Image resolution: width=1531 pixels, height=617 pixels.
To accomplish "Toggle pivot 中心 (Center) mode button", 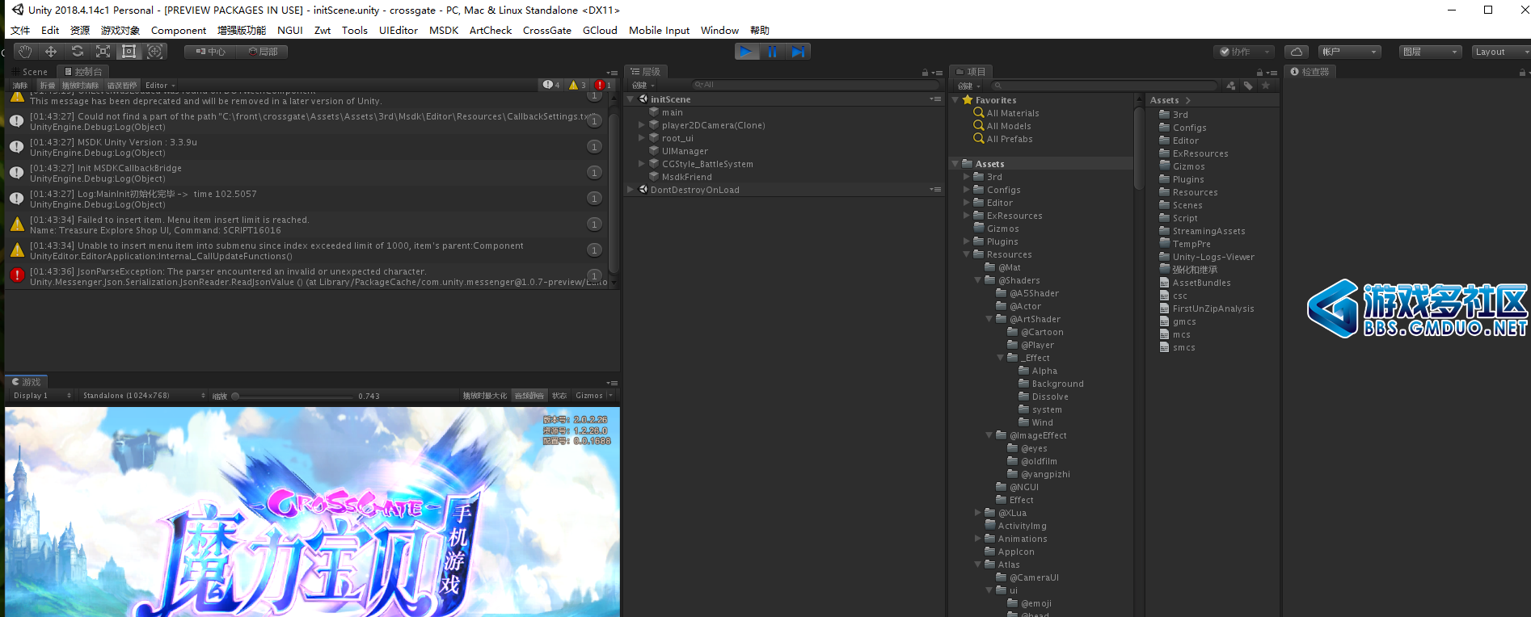I will pos(210,52).
